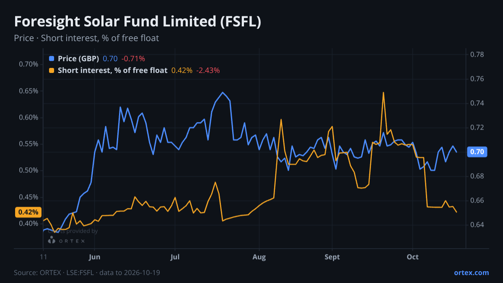Click the 0.50% left axis tick label
The width and height of the screenshot is (503, 283).
29,170
